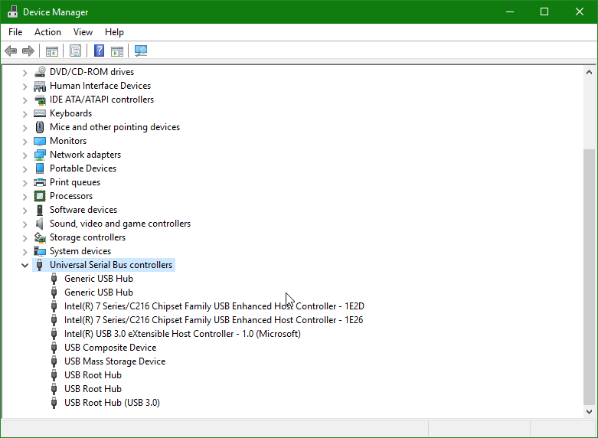Click the Device Manager title bar icon
The width and height of the screenshot is (598, 438).
point(12,11)
